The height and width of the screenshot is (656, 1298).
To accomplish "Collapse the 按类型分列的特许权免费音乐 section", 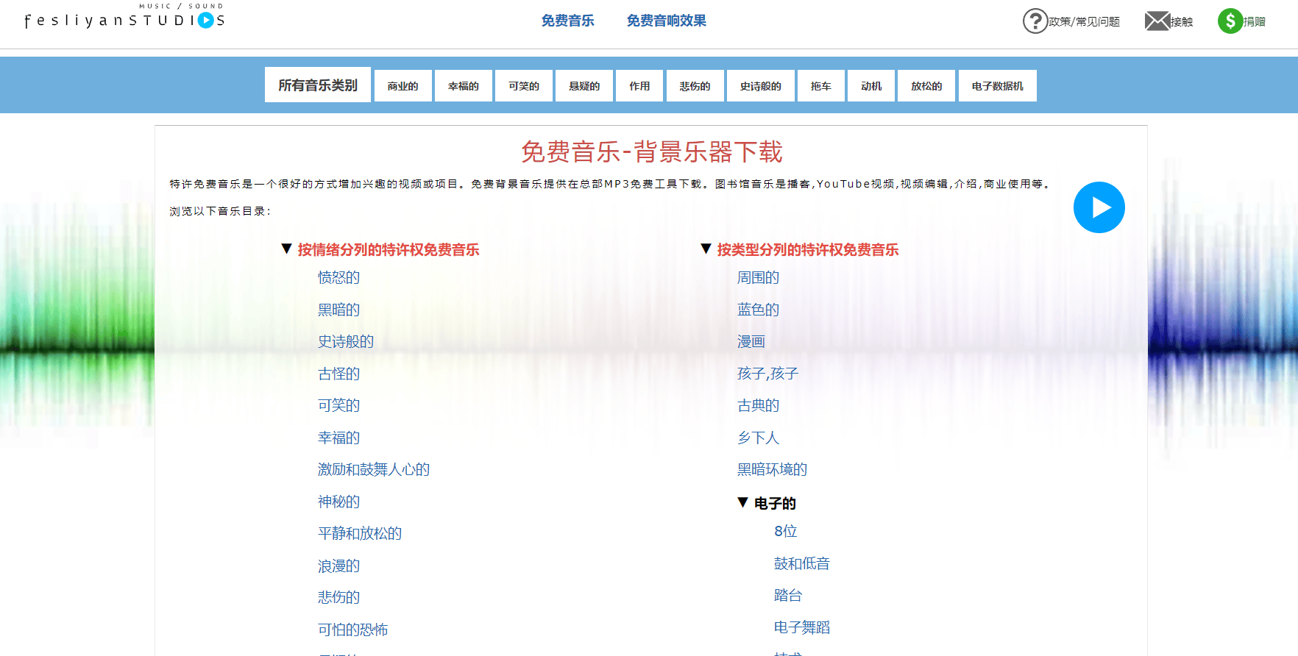I will pyautogui.click(x=706, y=249).
